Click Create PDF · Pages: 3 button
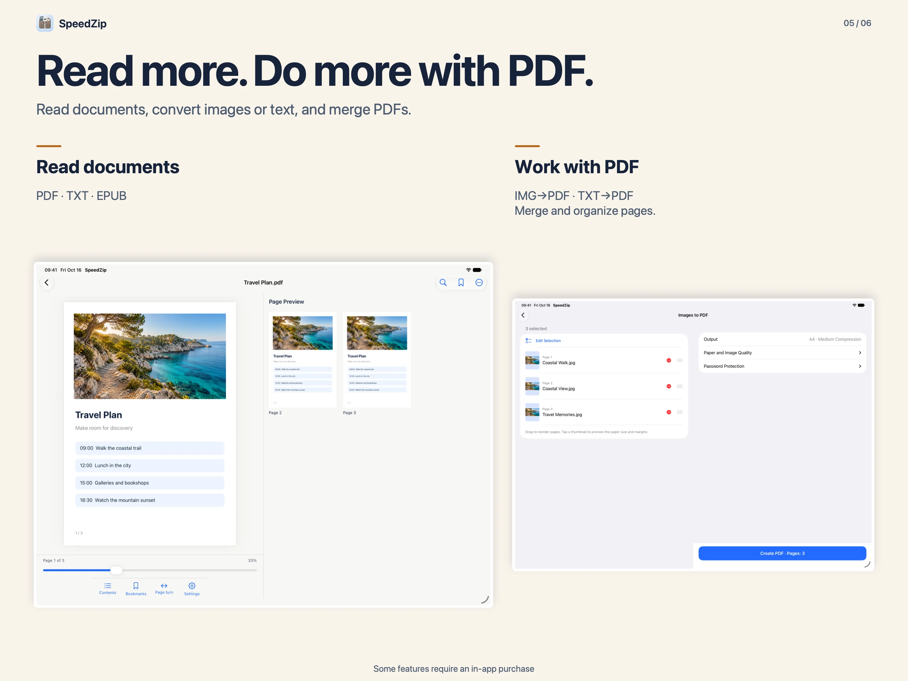This screenshot has height=681, width=908. [782, 553]
